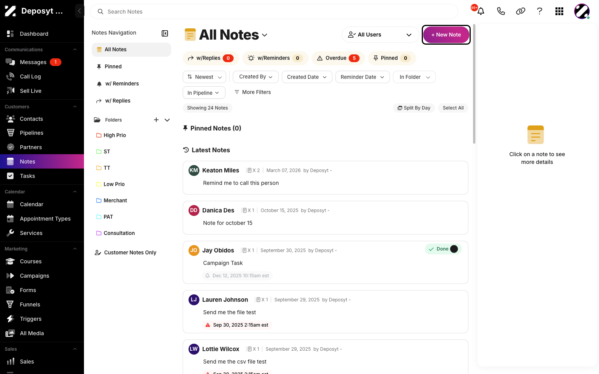
Task: Click the New Note button
Action: [446, 35]
